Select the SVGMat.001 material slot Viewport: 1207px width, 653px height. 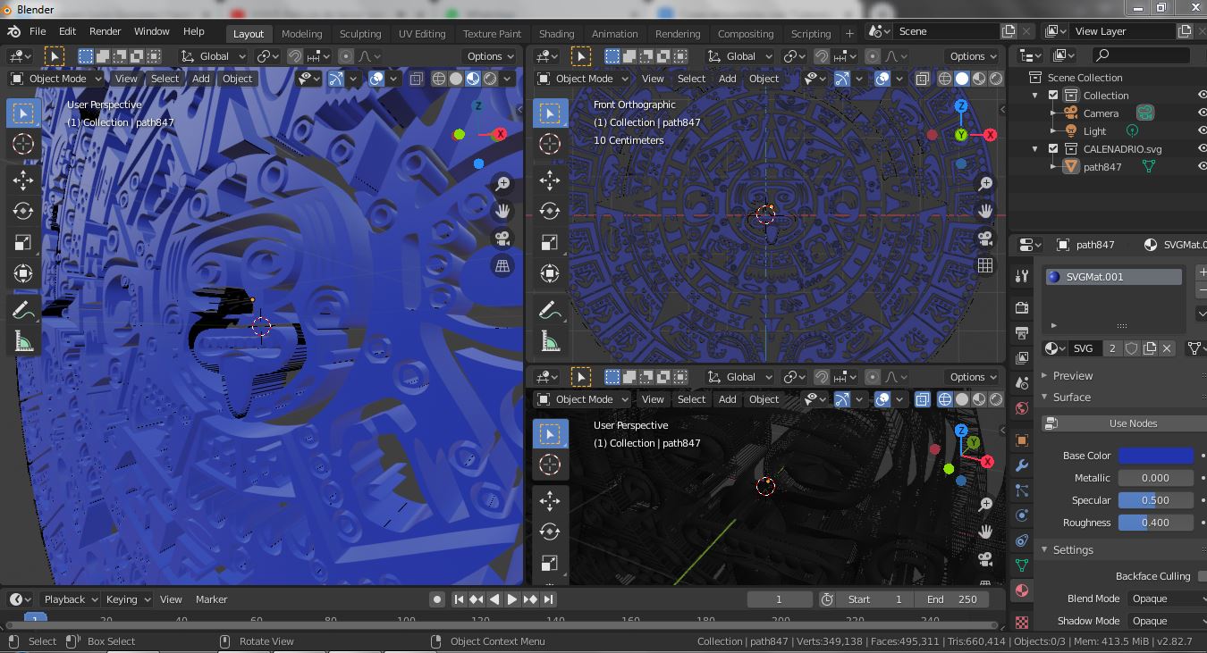1113,277
